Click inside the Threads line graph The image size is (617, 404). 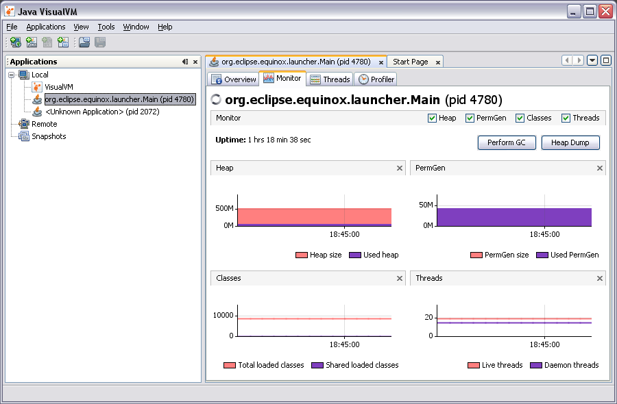(x=514, y=320)
